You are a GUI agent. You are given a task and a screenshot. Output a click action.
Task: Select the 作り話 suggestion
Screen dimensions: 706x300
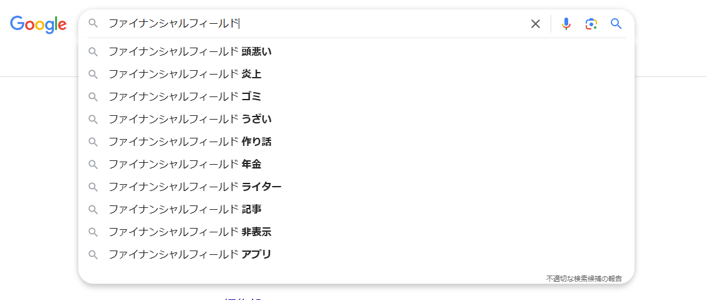click(190, 142)
